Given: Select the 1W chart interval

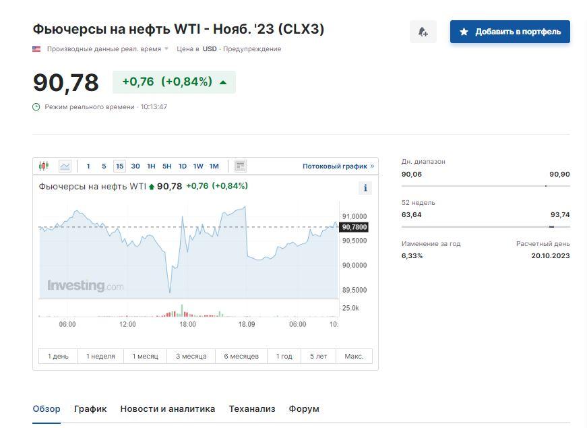Looking at the screenshot, I should [x=198, y=166].
